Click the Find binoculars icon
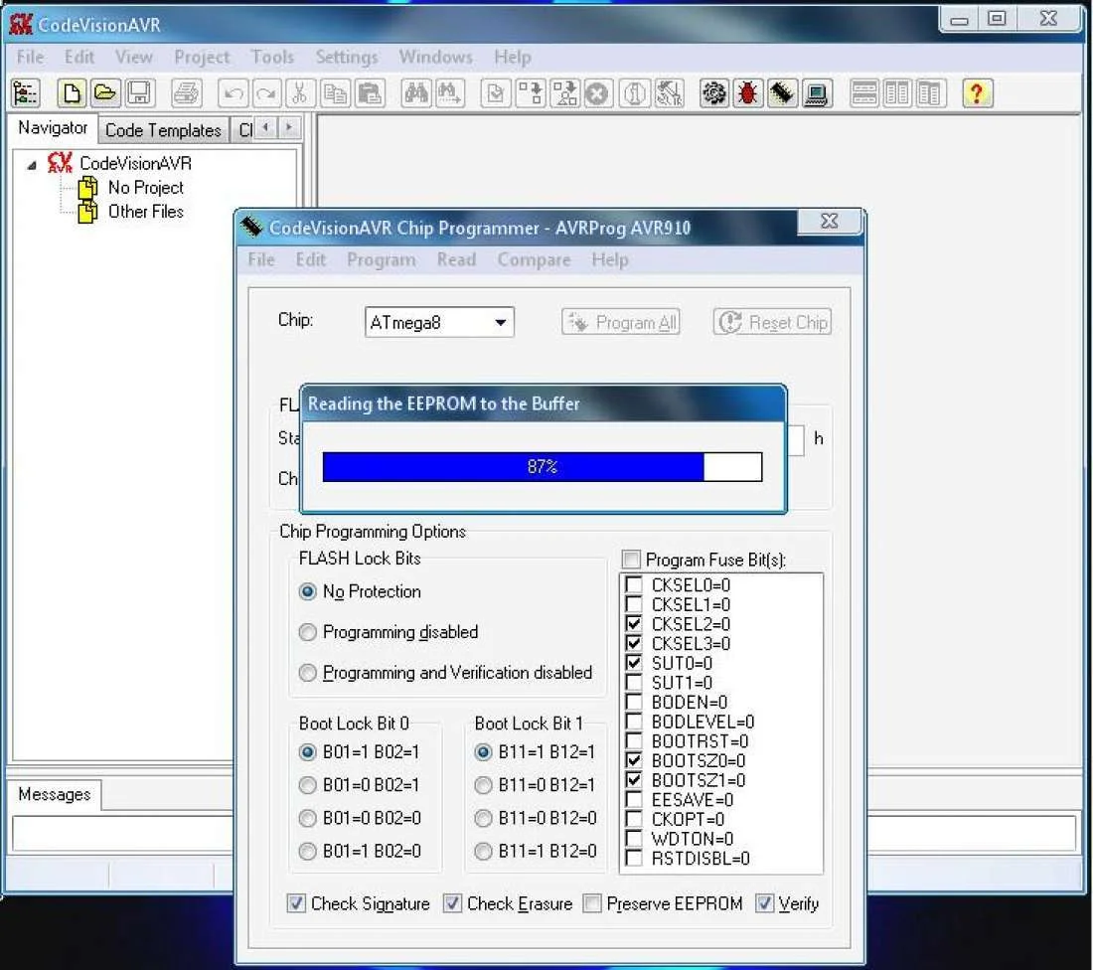This screenshot has width=1093, height=970. 416,93
